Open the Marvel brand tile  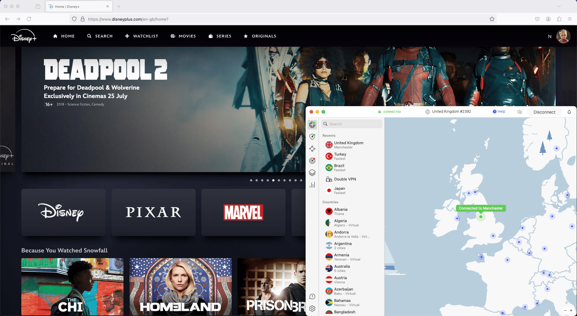(x=243, y=212)
